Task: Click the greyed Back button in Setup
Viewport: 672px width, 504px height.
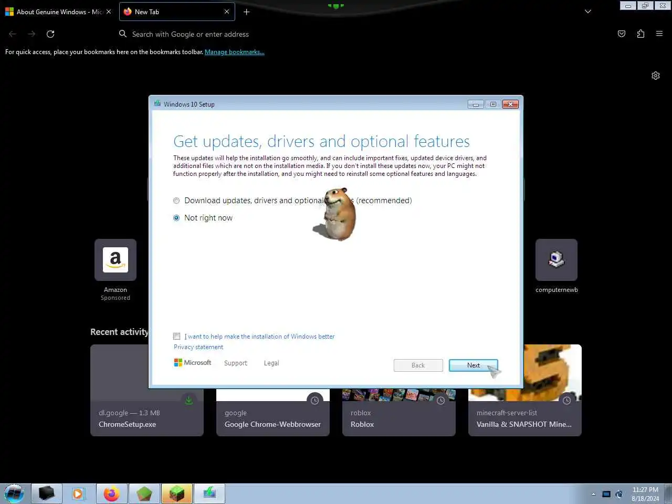Action: point(418,365)
